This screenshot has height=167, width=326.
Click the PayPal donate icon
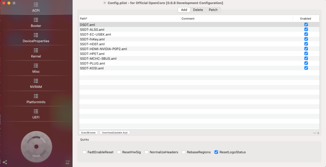pos(67,162)
